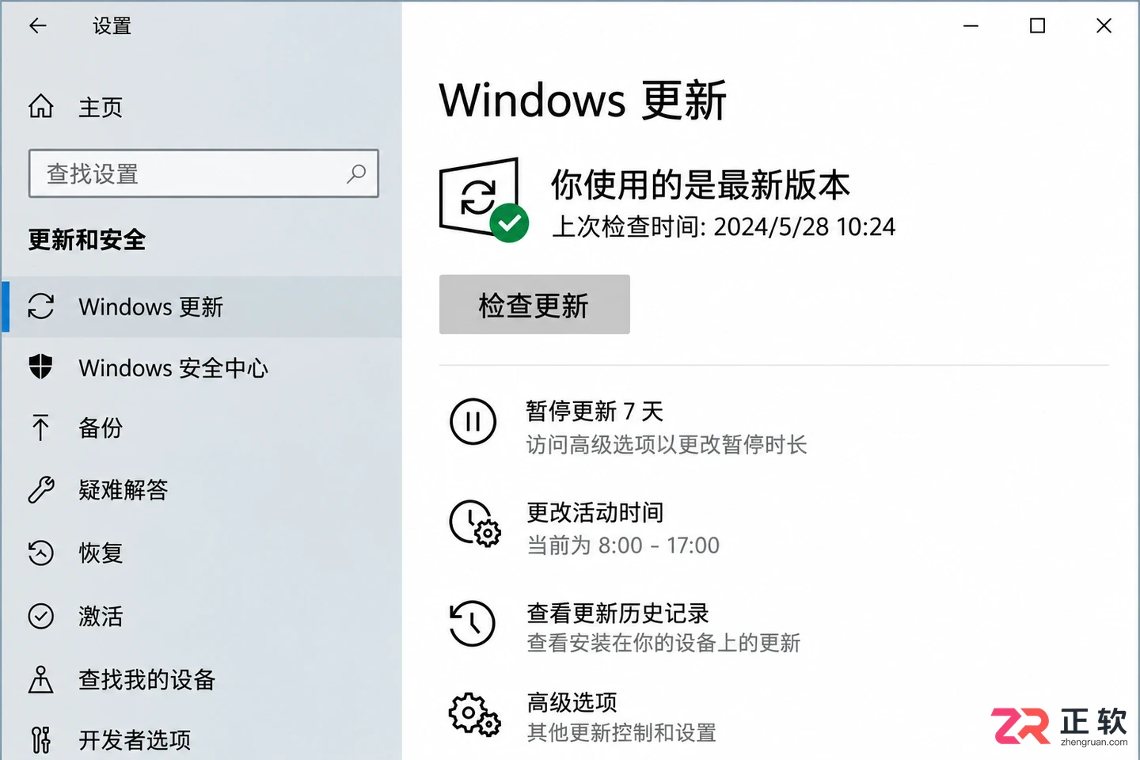Screen dimensions: 1140x760
Task: Click the Recovery clock icon in sidebar
Action: point(41,553)
